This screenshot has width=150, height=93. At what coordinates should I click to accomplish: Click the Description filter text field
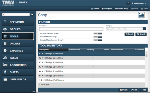[71, 29]
